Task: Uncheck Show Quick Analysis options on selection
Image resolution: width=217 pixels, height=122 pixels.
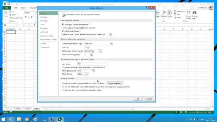Action: click(x=63, y=28)
